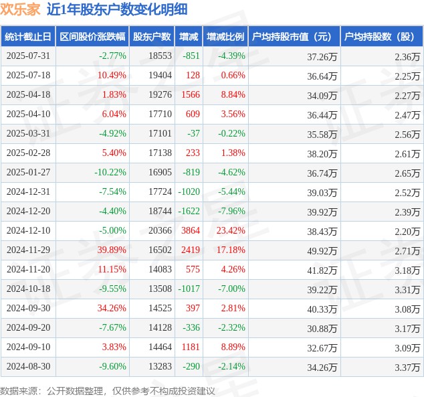
Task: Click the change value -1622
Action: pyautogui.click(x=189, y=211)
